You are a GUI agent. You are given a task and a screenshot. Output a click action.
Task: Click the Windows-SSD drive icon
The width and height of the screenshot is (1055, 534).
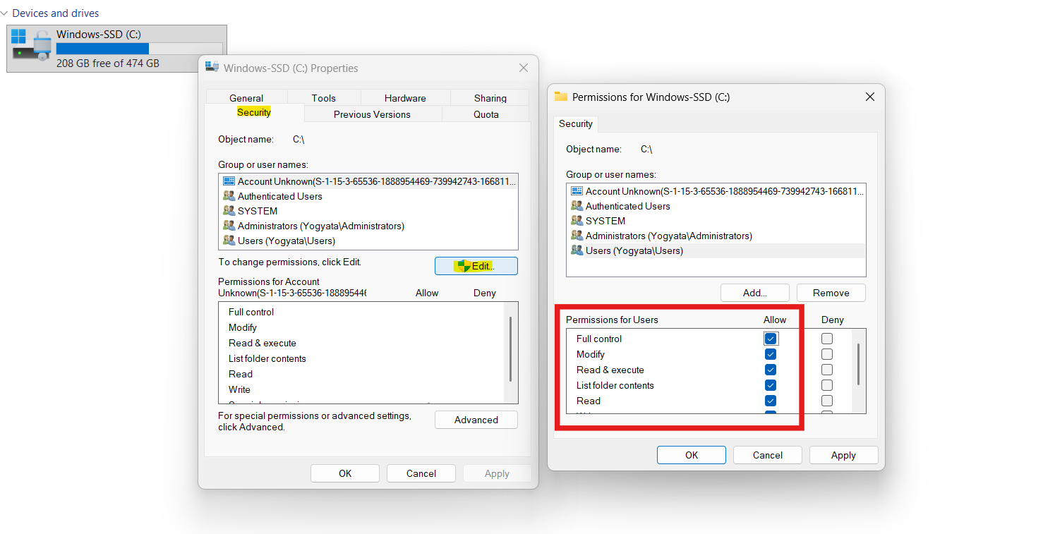pyautogui.click(x=30, y=47)
